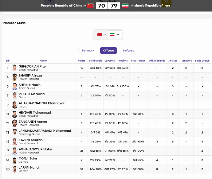Open SHARIFI Alireza player name
This screenshot has width=212, height=179.
tap(30, 76)
